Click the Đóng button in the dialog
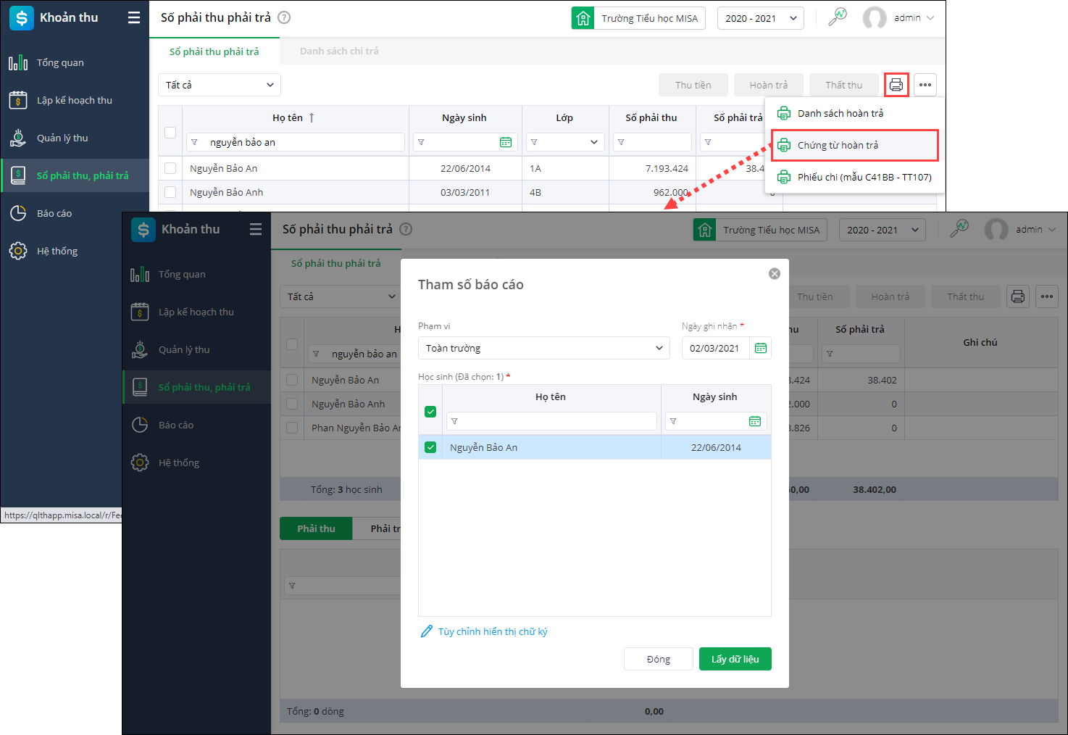 click(x=659, y=659)
